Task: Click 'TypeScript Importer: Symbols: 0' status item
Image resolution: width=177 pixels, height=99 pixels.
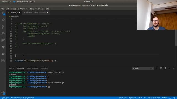Action: point(22,98)
